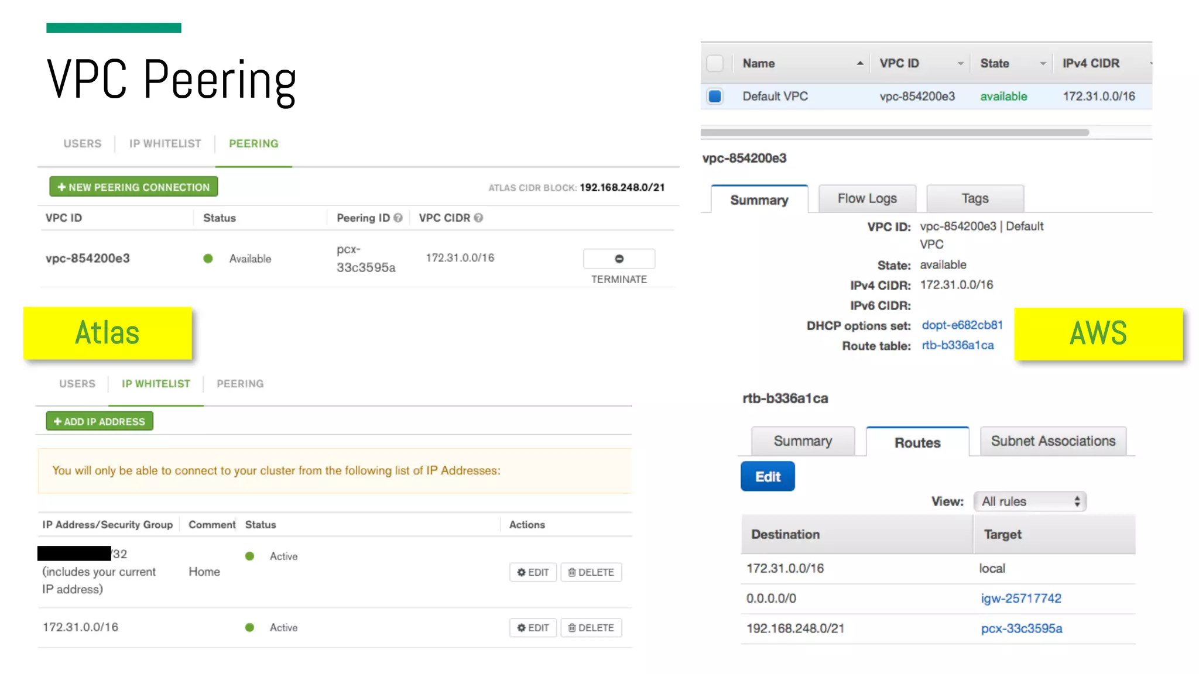Click the pcx-33c3595a Peering ID cell

point(366,258)
